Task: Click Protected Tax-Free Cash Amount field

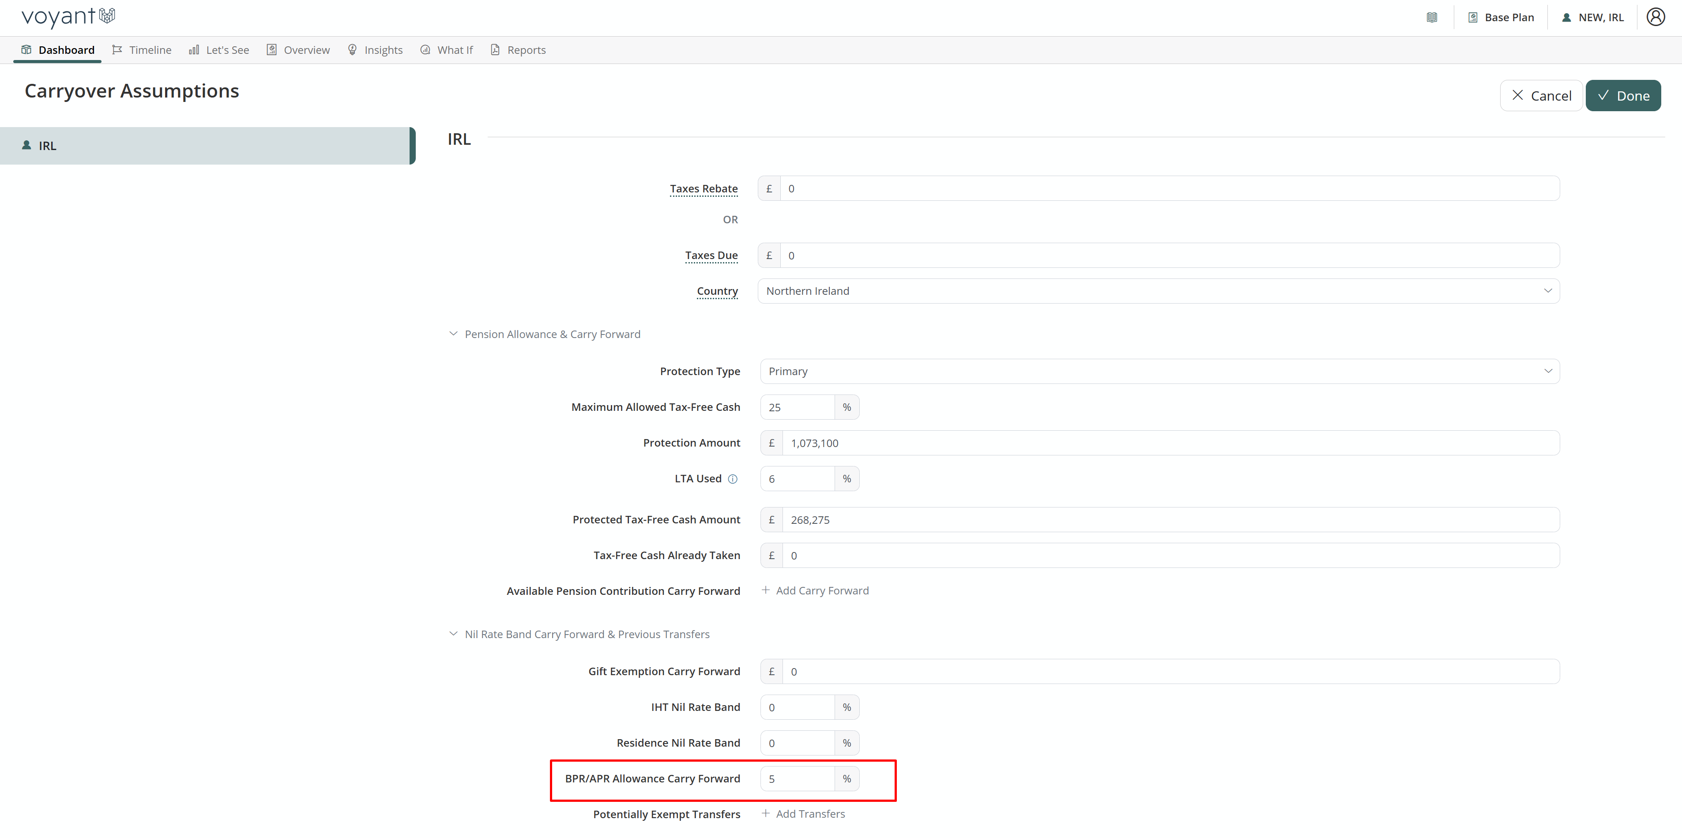Action: (1171, 520)
